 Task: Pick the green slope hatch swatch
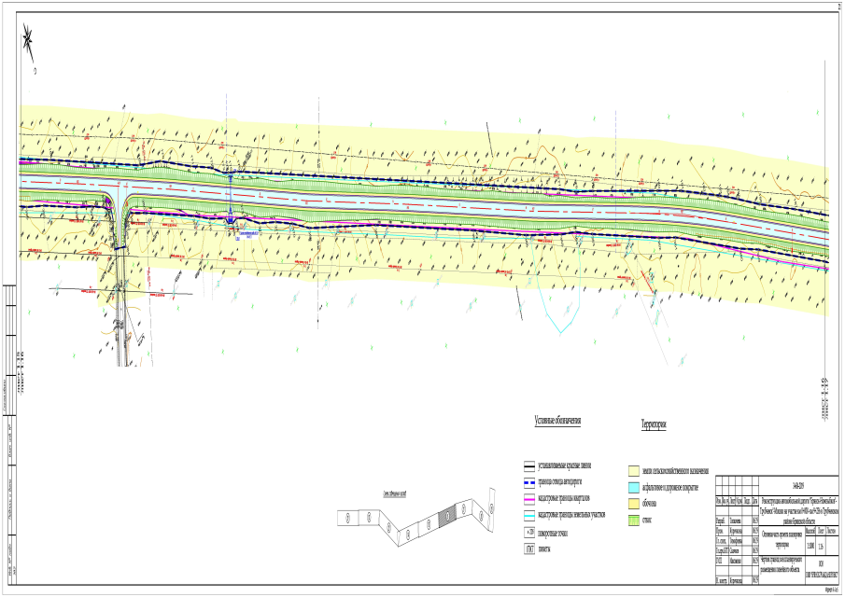coord(633,520)
